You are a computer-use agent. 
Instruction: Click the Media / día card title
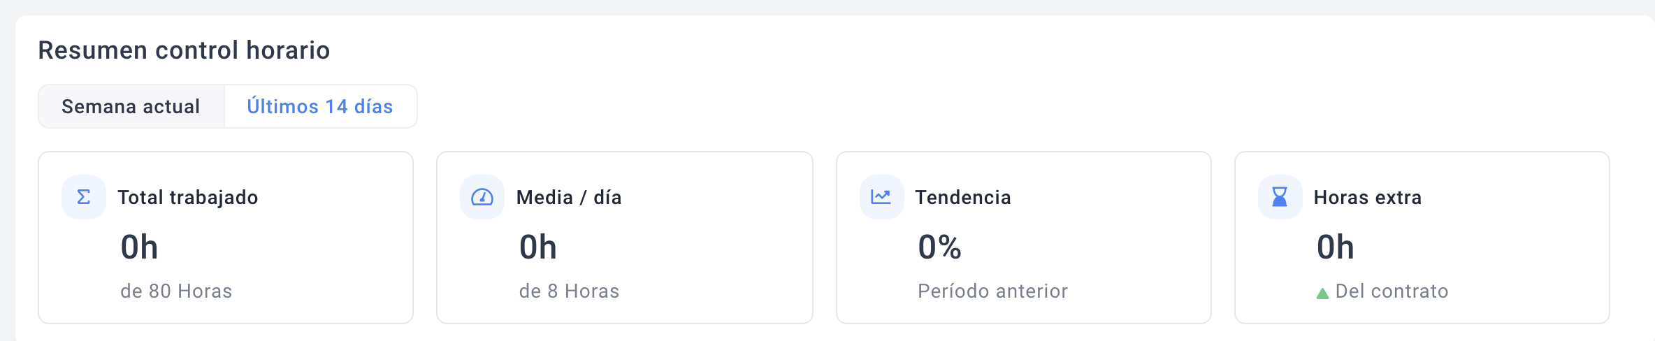(569, 197)
